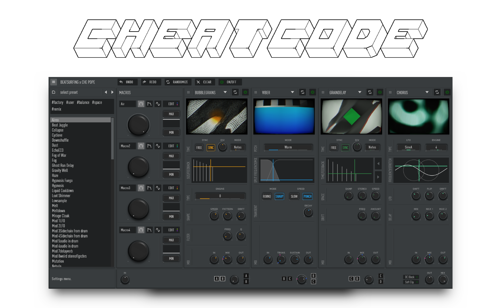This screenshot has width=501, height=308.
Task: Toggle the Soft Clip option
Action: point(411,282)
